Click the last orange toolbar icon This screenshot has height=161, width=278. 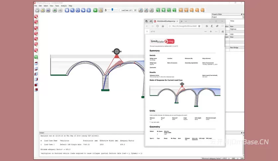click(203, 10)
